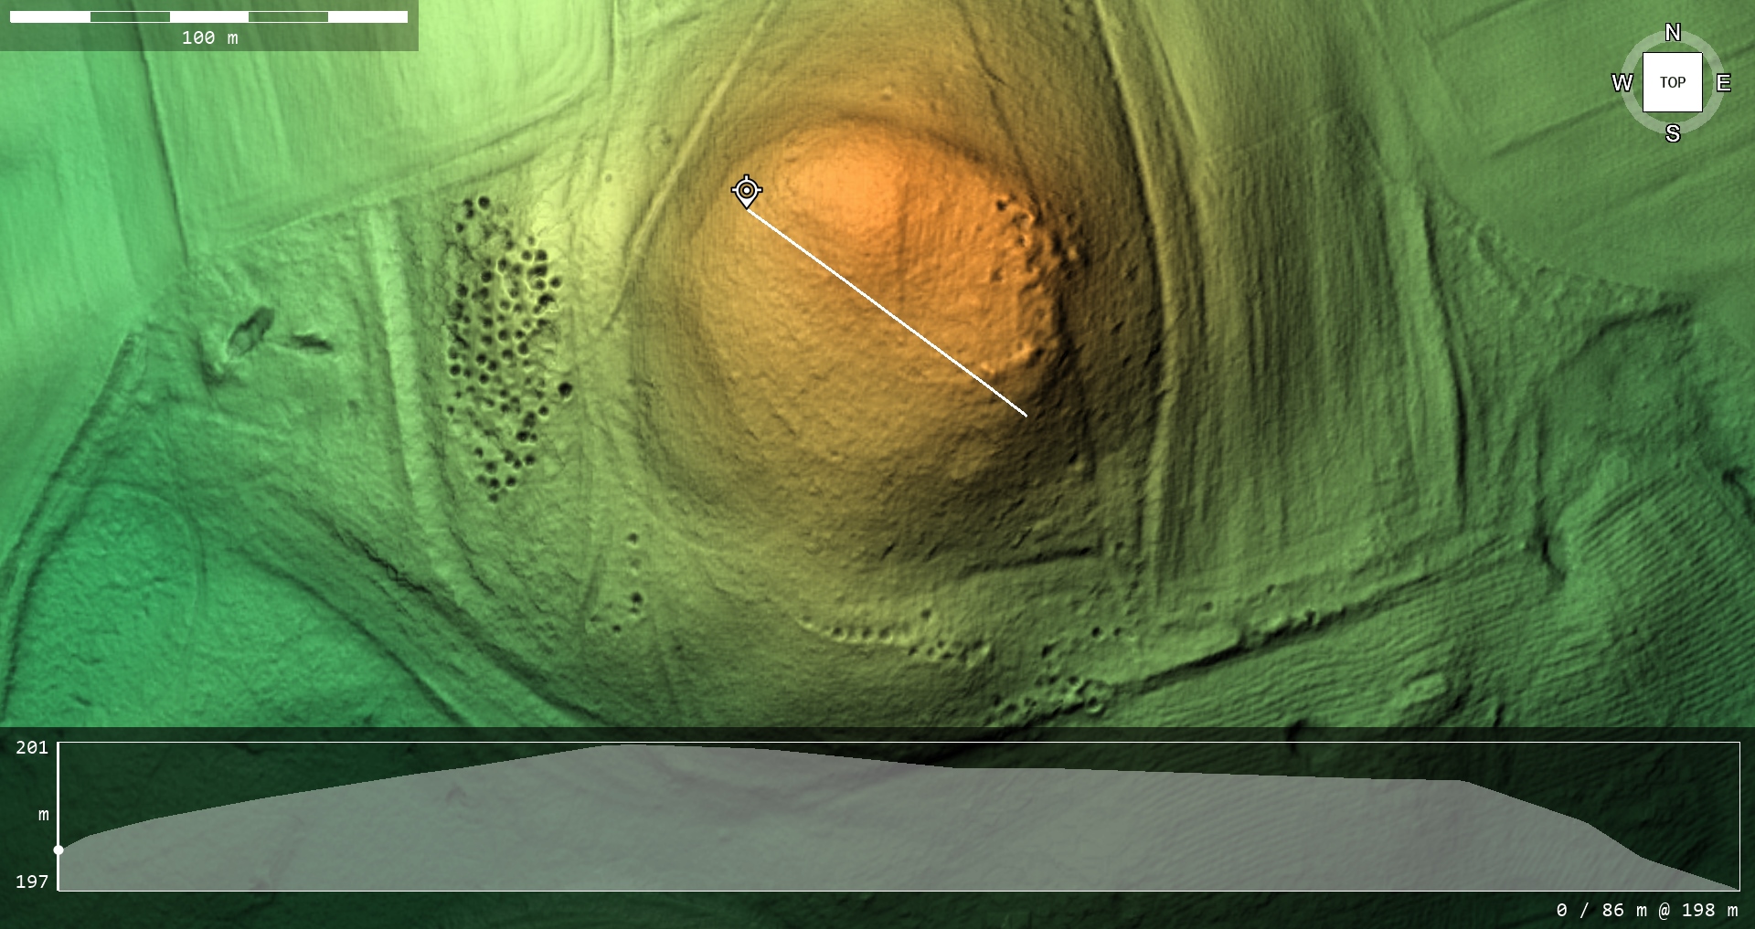
Task: Select the target marker at profile line start
Action: pos(747,191)
